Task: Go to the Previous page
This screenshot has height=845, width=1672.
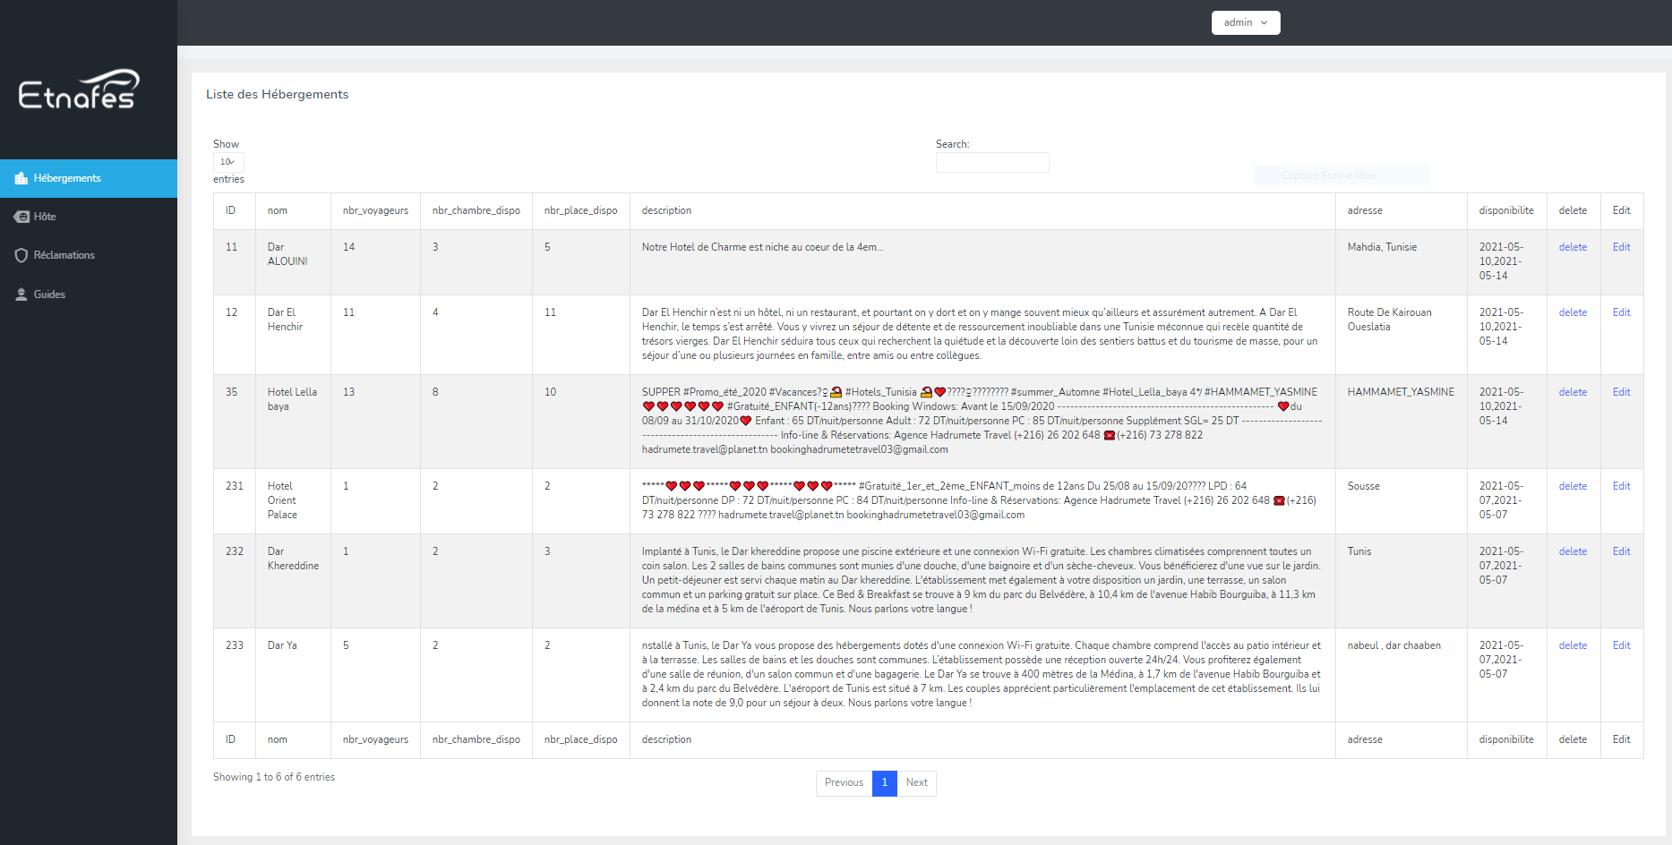Action: coord(844,782)
